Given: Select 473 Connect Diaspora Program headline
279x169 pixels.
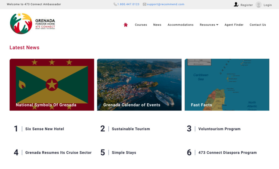Looking at the screenshot, I should pyautogui.click(x=228, y=153).
